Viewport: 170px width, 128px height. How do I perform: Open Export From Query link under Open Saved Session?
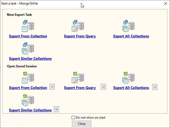[80, 88]
